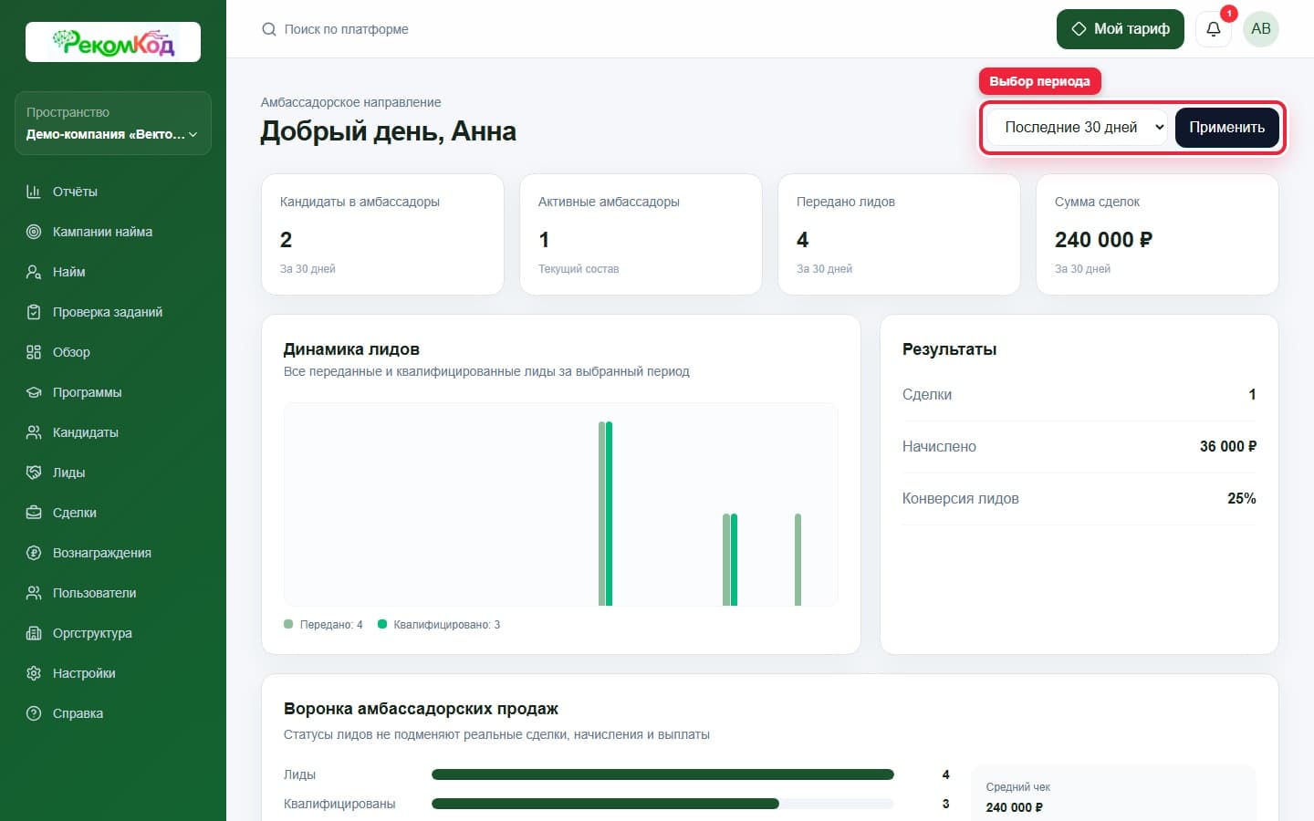Click the Лиды funnel progress bar

click(x=662, y=774)
